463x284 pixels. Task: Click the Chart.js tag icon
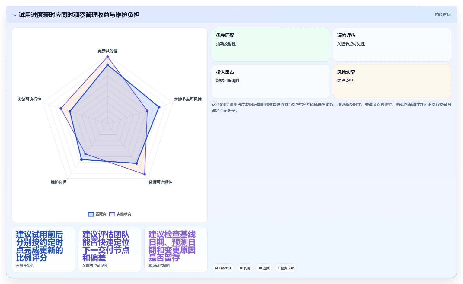[x=216, y=268]
